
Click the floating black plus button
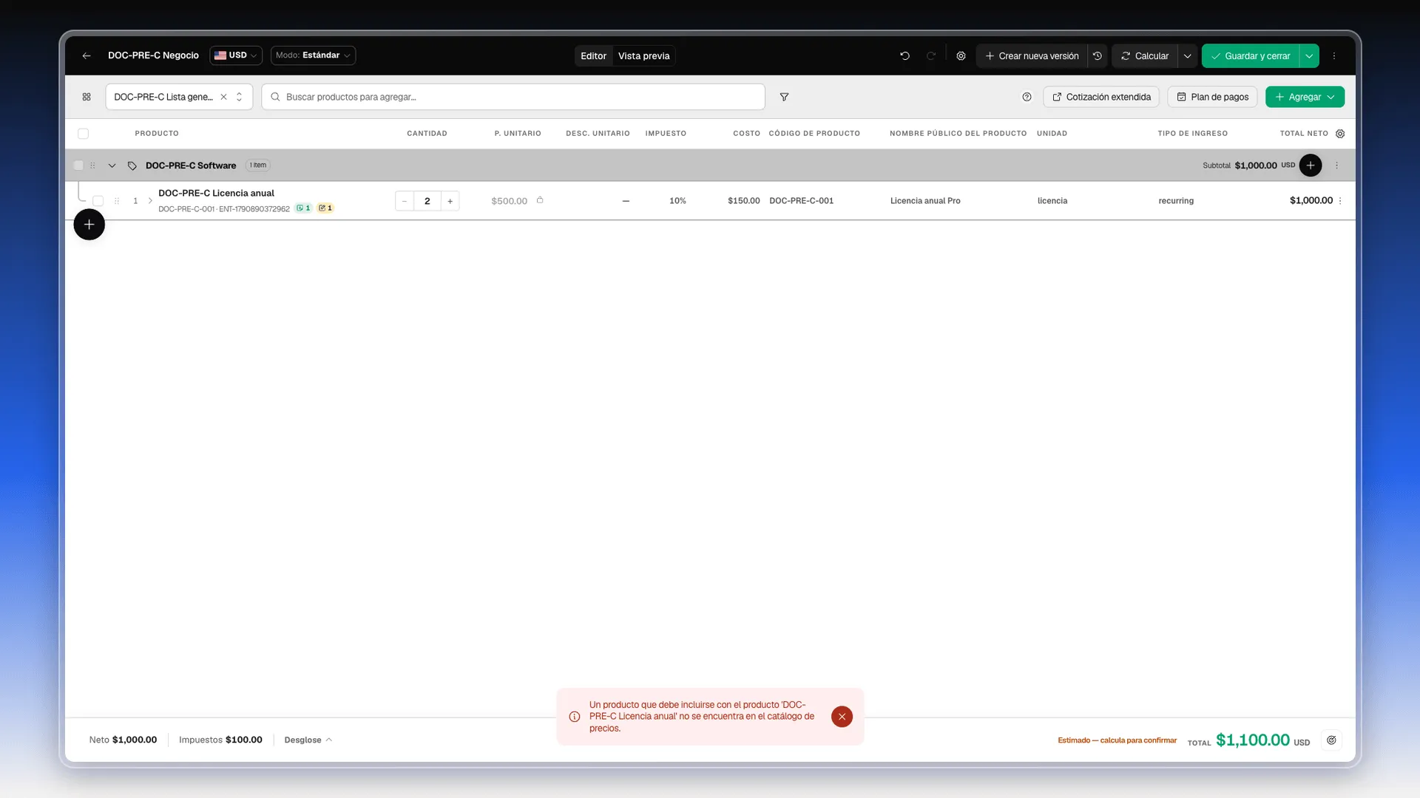click(89, 225)
